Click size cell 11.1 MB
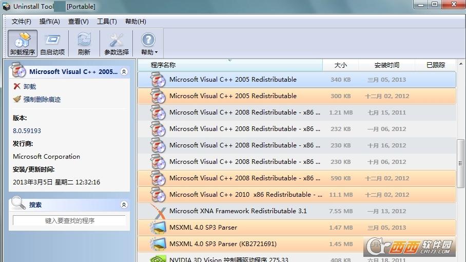Image resolution: width=466 pixels, height=262 pixels. coord(341,195)
